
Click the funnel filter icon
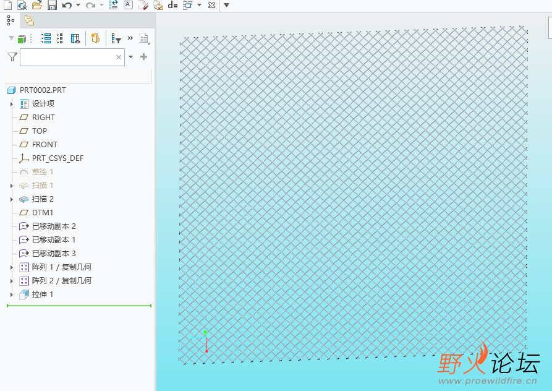tap(12, 57)
